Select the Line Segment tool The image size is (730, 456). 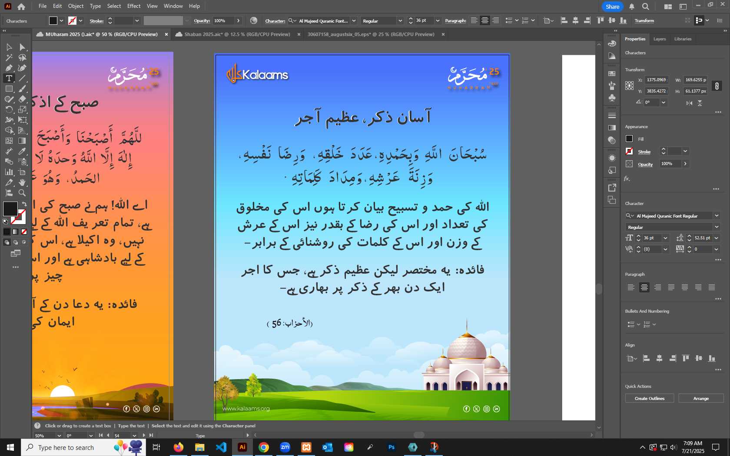coord(22,78)
